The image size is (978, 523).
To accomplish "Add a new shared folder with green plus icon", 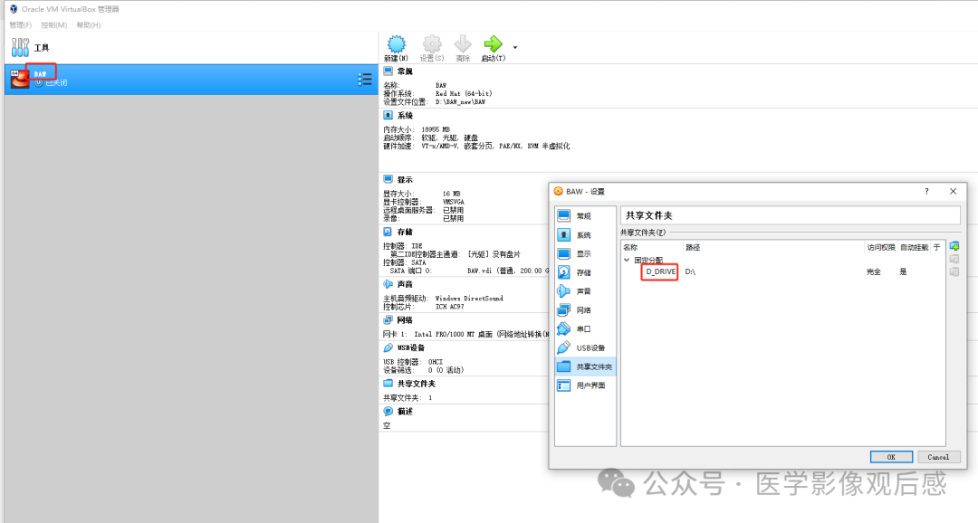I will 954,245.
